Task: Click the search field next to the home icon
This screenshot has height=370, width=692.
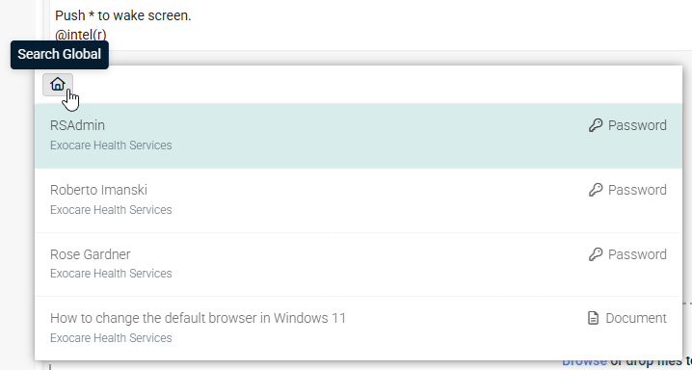Action: pos(378,84)
